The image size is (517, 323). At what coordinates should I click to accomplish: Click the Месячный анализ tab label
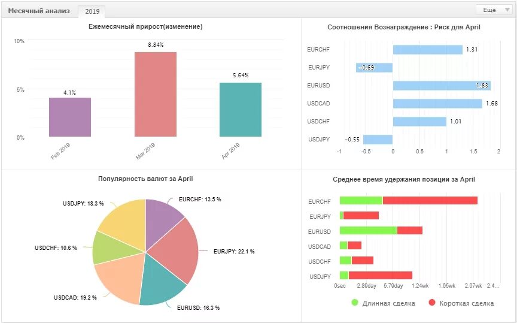click(x=39, y=11)
